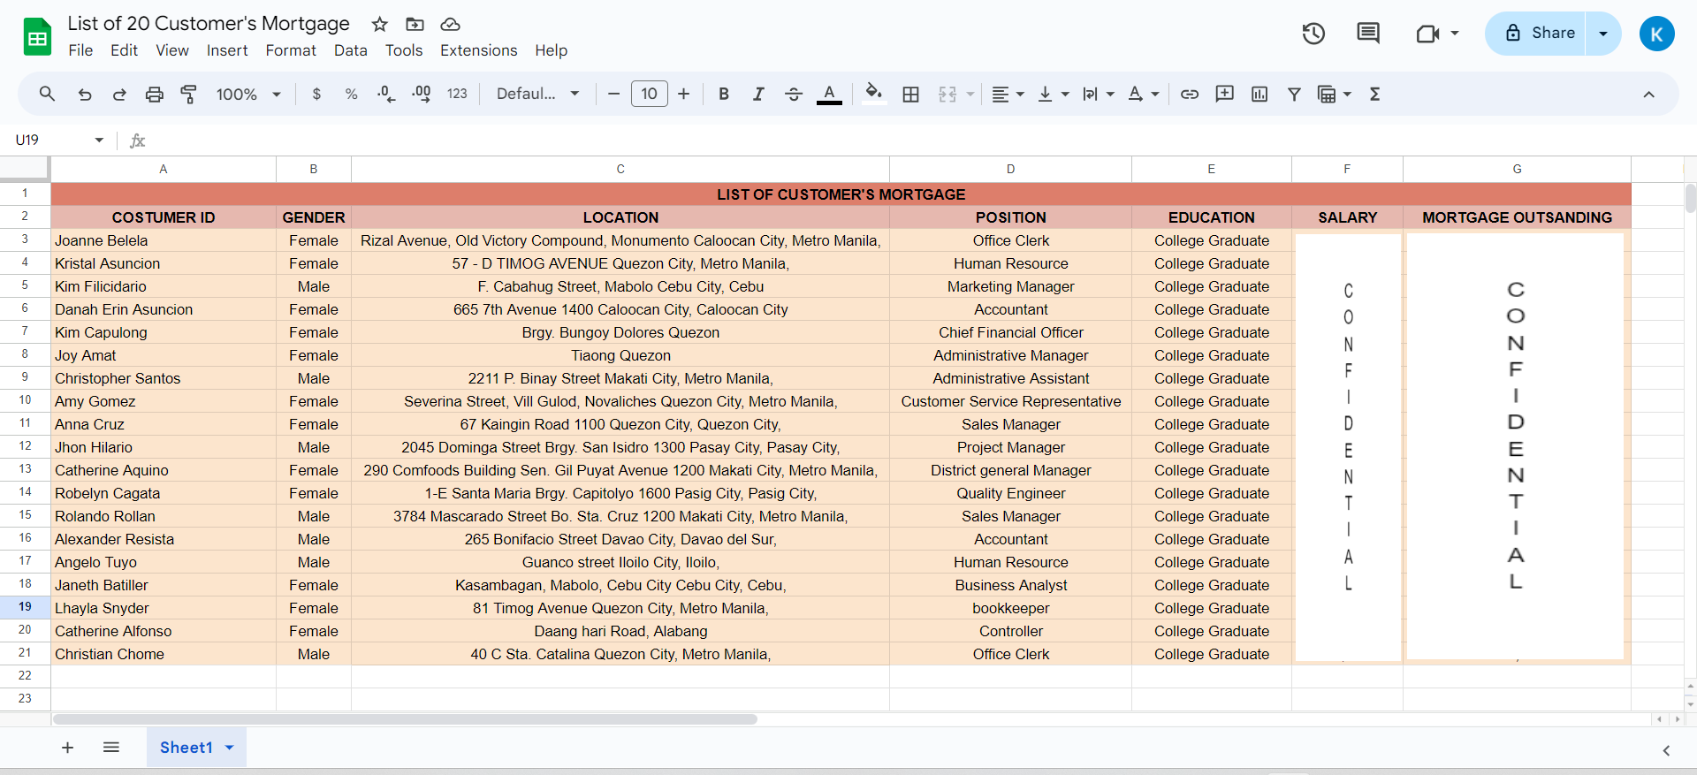
Task: Open the Share options arrow
Action: (1603, 34)
